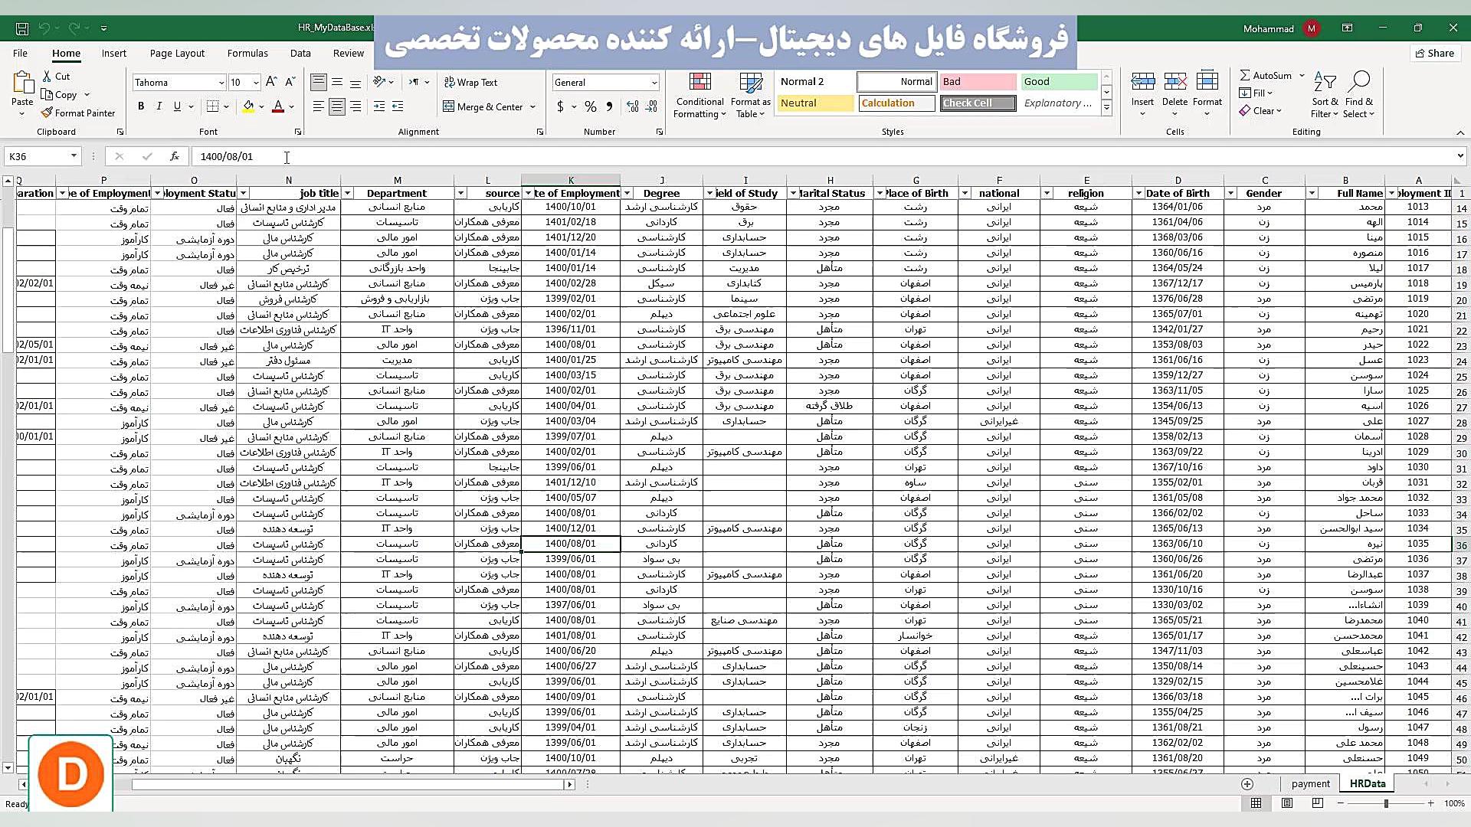Click the Insert cells icon
The width and height of the screenshot is (1471, 827).
coord(1142,81)
